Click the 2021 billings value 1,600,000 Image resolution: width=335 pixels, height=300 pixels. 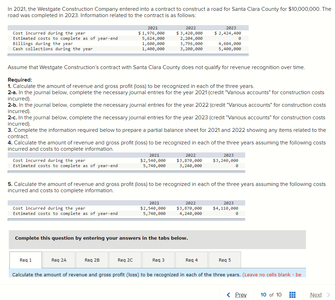tap(153, 44)
